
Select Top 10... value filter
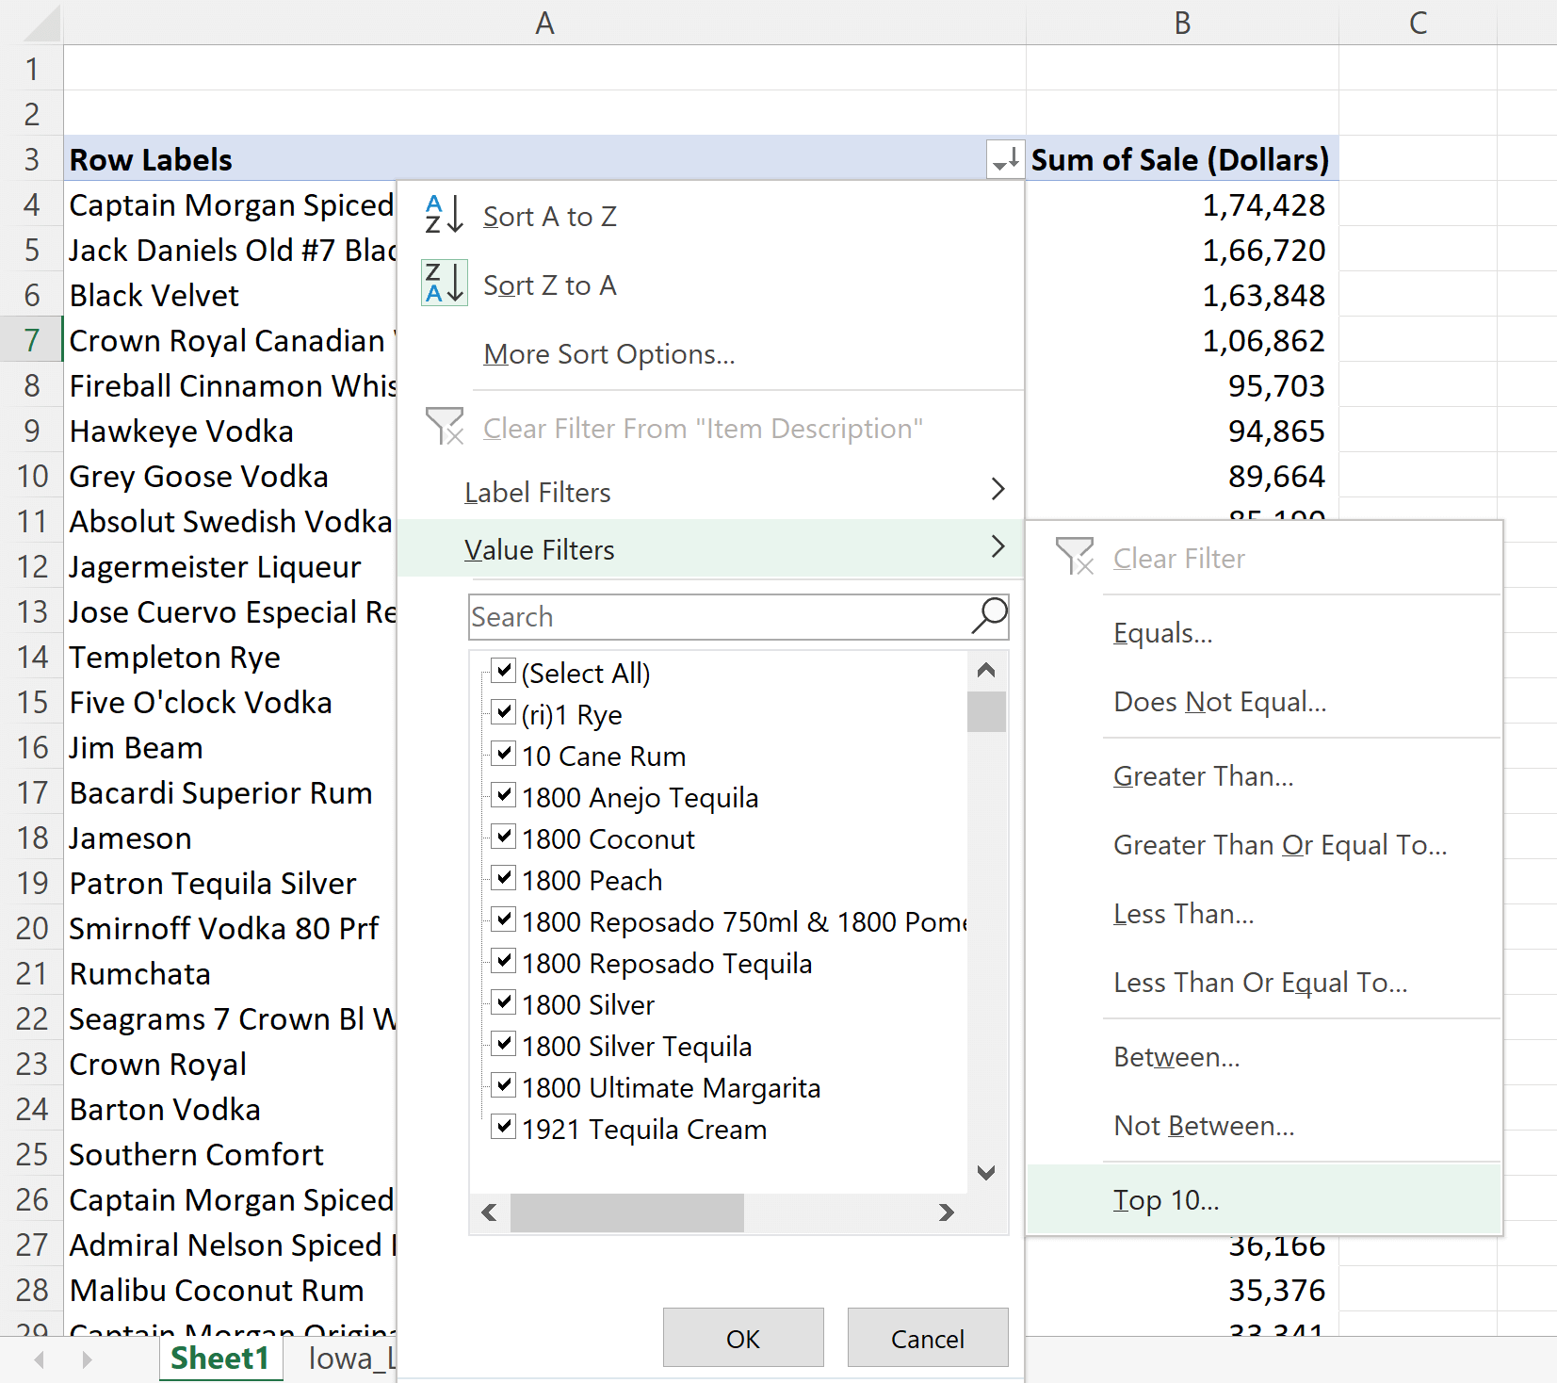(1265, 1199)
